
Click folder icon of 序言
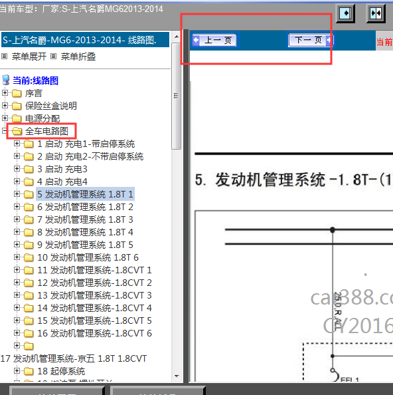[x=17, y=94]
